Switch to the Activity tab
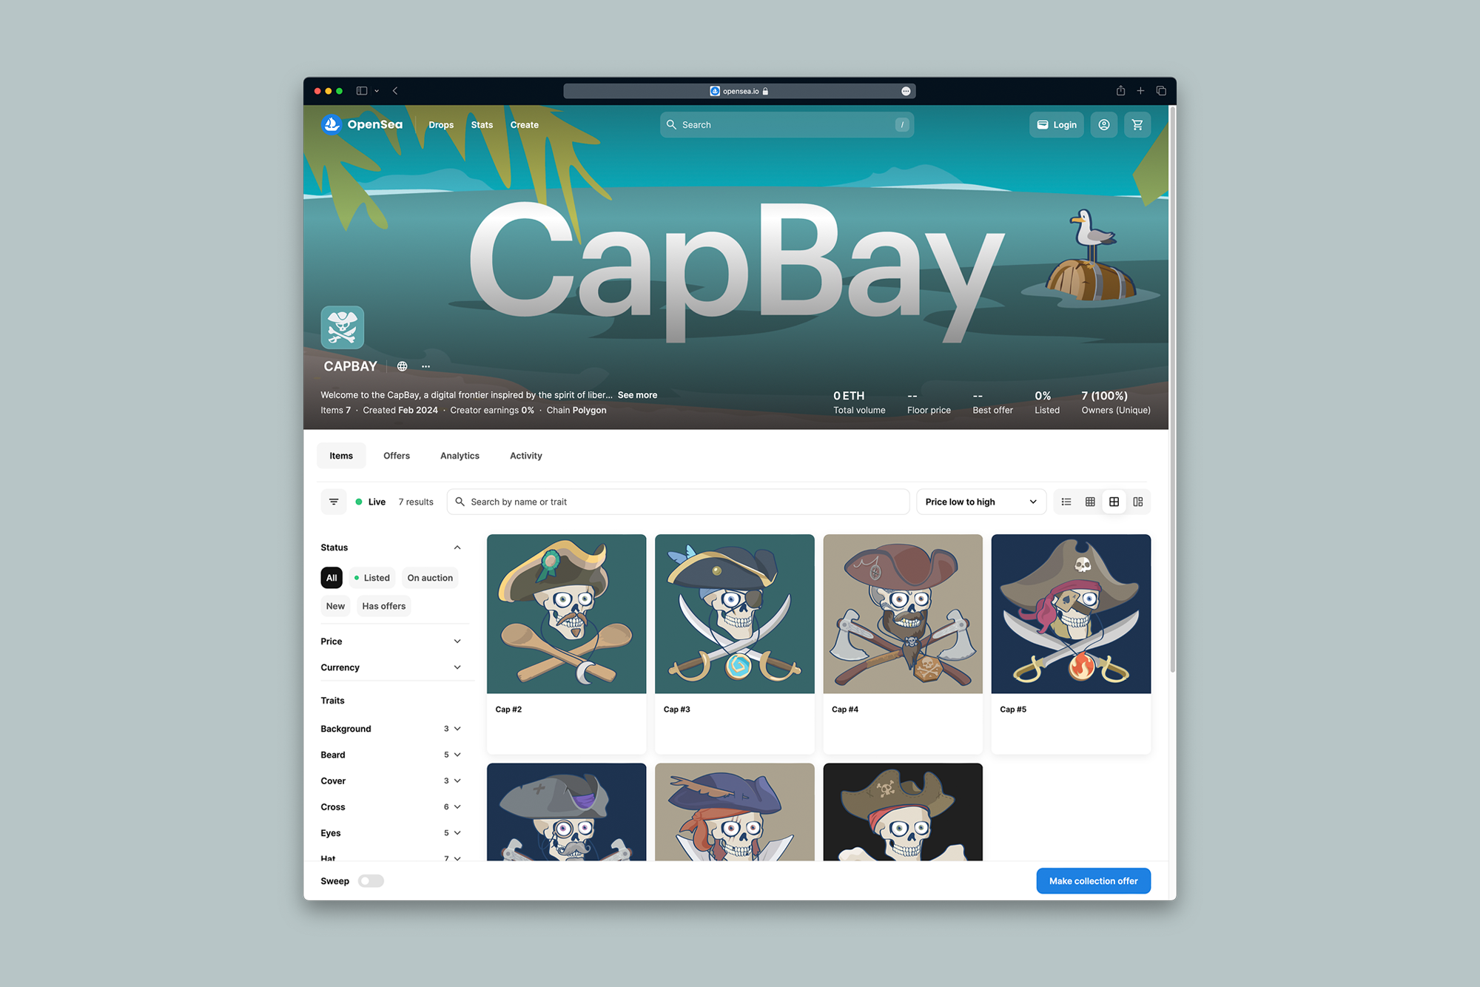This screenshot has height=987, width=1480. (524, 455)
